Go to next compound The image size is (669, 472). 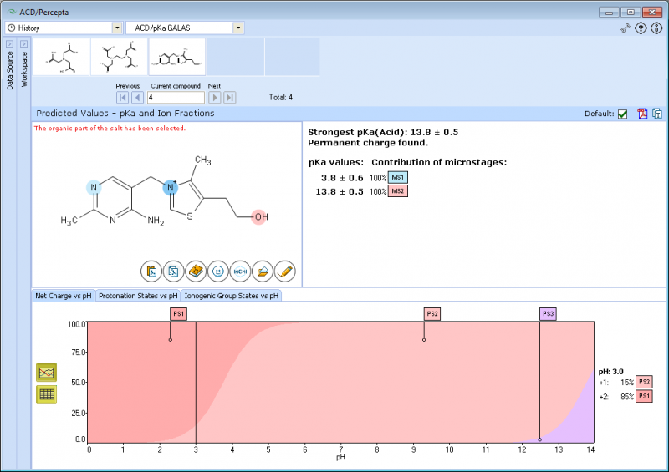pos(215,98)
